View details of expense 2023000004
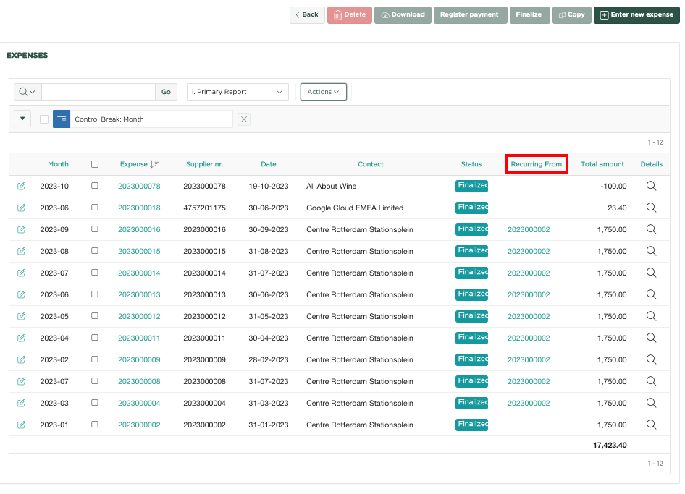685x494 pixels. [651, 403]
